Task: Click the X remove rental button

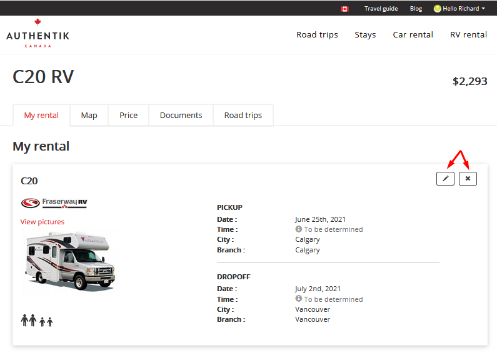Action: pos(468,179)
